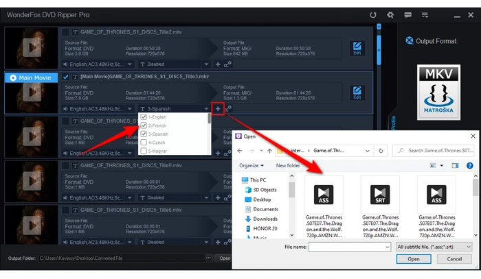Expand the File name combo box arrow

(x=387, y=247)
